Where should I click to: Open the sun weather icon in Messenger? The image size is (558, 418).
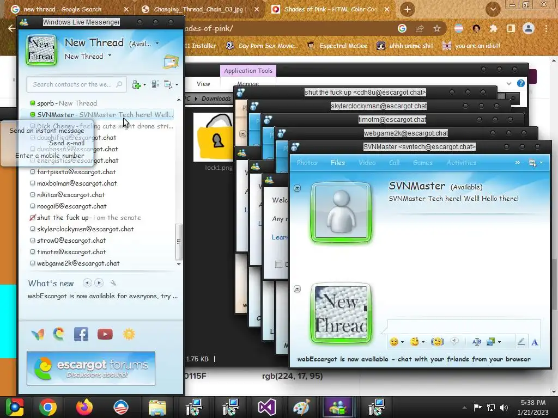pos(129,334)
